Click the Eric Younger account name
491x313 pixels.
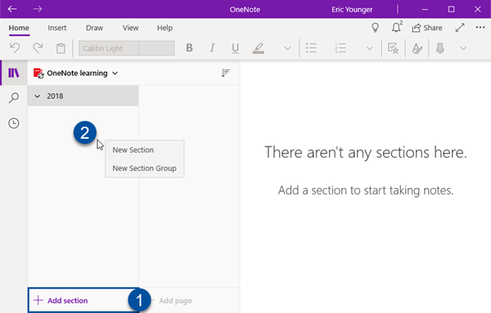(x=352, y=9)
